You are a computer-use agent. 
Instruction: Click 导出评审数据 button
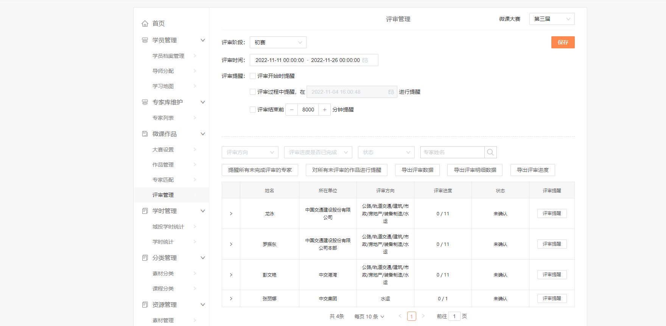[417, 170]
